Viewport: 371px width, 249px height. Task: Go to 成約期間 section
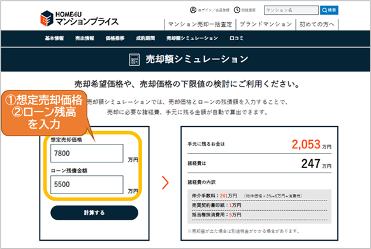[x=145, y=38]
